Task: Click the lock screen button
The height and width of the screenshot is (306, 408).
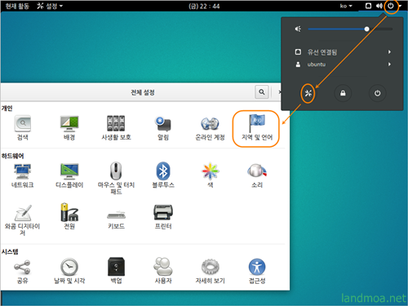Action: [x=343, y=93]
